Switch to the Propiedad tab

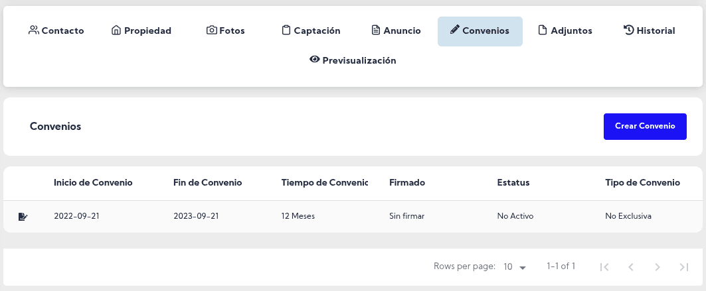point(141,30)
